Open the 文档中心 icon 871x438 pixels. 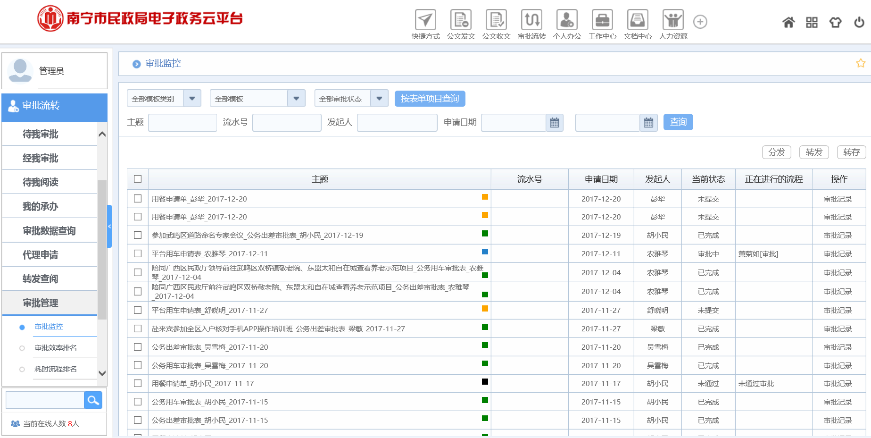click(638, 20)
